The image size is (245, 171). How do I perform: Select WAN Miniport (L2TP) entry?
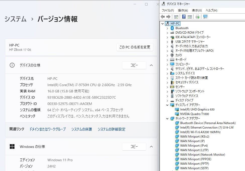click(x=194, y=150)
